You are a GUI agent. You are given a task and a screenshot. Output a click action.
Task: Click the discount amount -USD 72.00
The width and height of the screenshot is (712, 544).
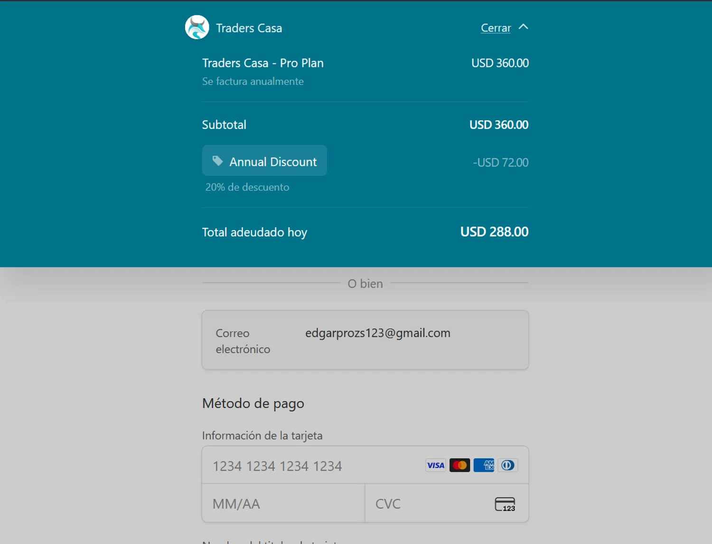tap(501, 163)
